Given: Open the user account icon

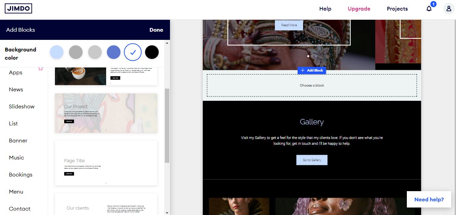Looking at the screenshot, I should (x=448, y=9).
